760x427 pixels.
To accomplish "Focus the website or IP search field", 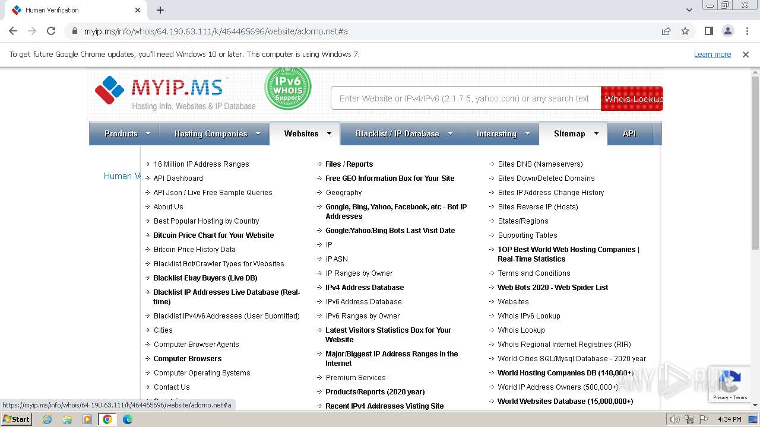I will [x=465, y=98].
